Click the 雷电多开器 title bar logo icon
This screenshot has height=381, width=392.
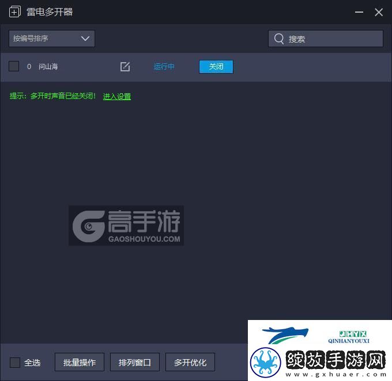15,12
